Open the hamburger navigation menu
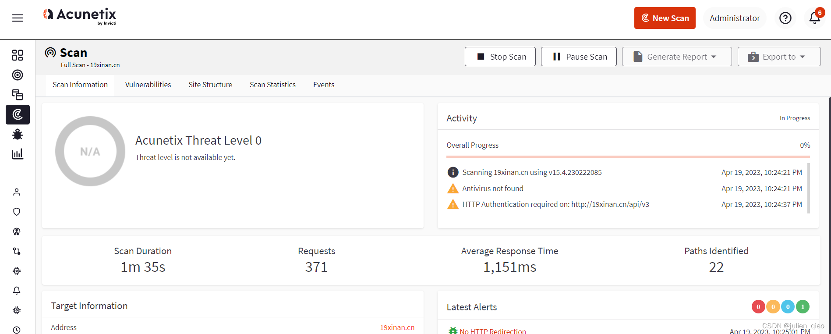Screen dimensions: 831x334 (18, 18)
